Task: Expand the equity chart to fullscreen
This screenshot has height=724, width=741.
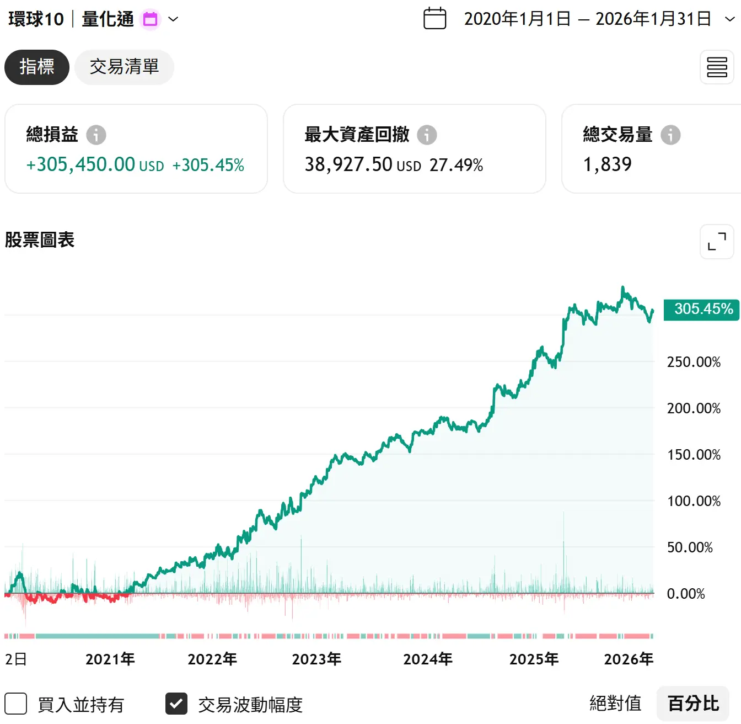Action: pyautogui.click(x=716, y=242)
